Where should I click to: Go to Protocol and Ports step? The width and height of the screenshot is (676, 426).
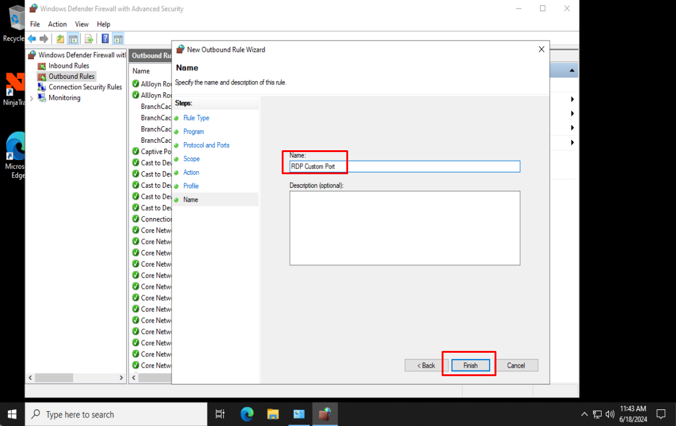206,145
